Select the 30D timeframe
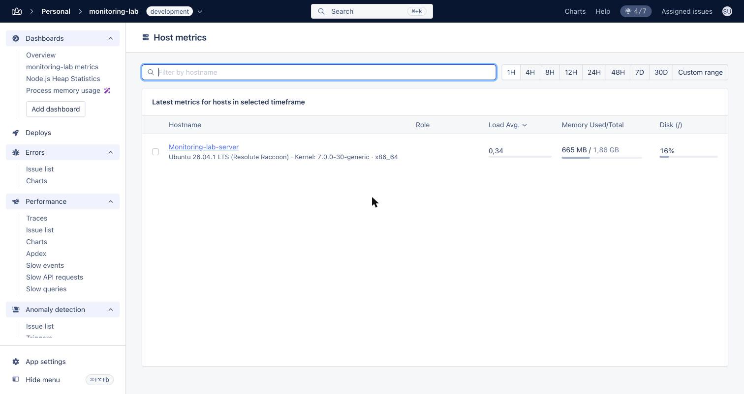 coord(661,72)
